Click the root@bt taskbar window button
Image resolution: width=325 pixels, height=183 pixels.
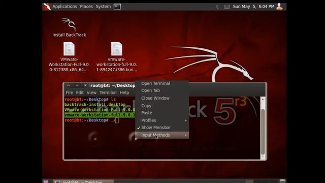(x=83, y=181)
